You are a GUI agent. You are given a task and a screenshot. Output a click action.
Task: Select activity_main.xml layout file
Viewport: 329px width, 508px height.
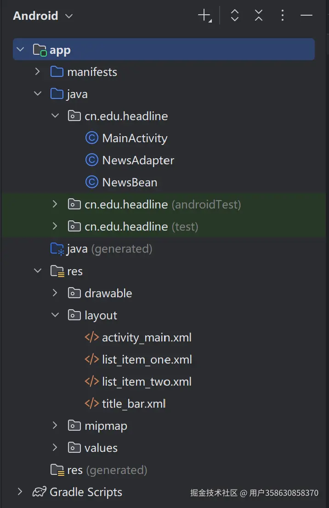(146, 337)
